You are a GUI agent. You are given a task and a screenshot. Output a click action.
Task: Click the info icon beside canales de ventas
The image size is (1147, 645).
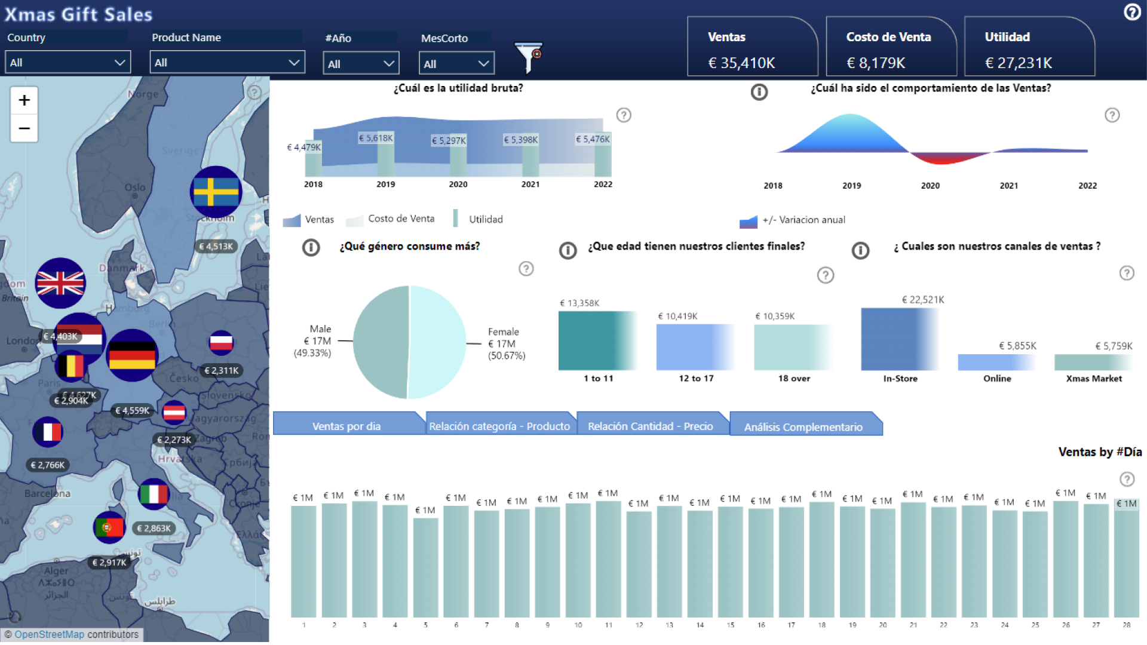click(860, 250)
